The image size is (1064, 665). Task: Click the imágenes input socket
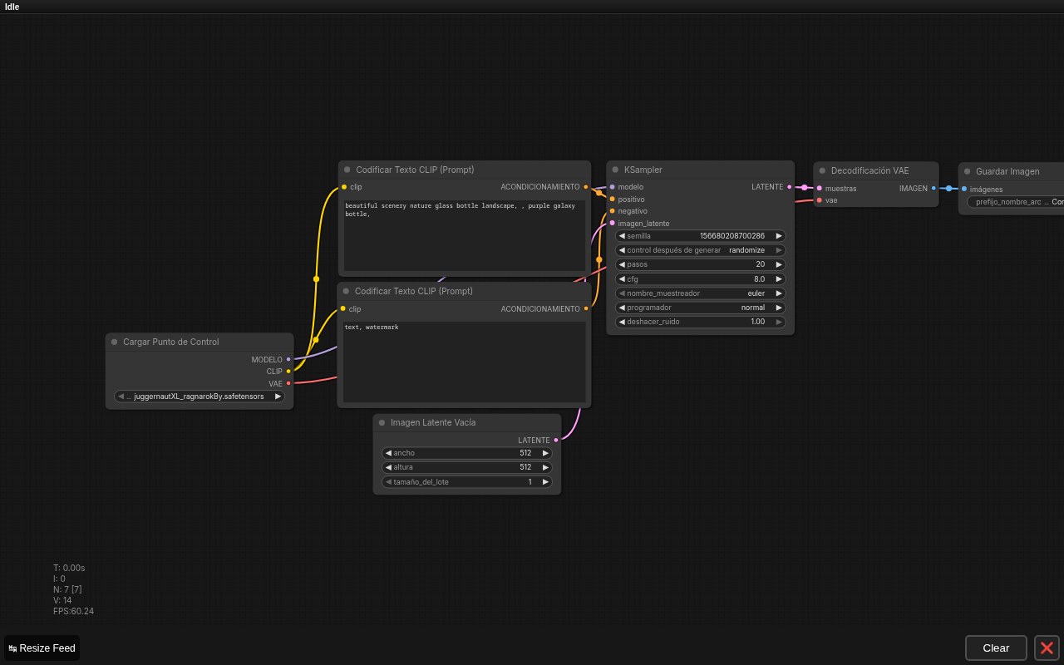[964, 189]
